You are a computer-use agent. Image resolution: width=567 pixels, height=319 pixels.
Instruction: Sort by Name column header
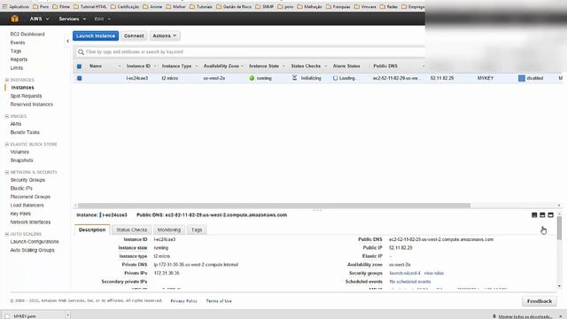coord(96,66)
